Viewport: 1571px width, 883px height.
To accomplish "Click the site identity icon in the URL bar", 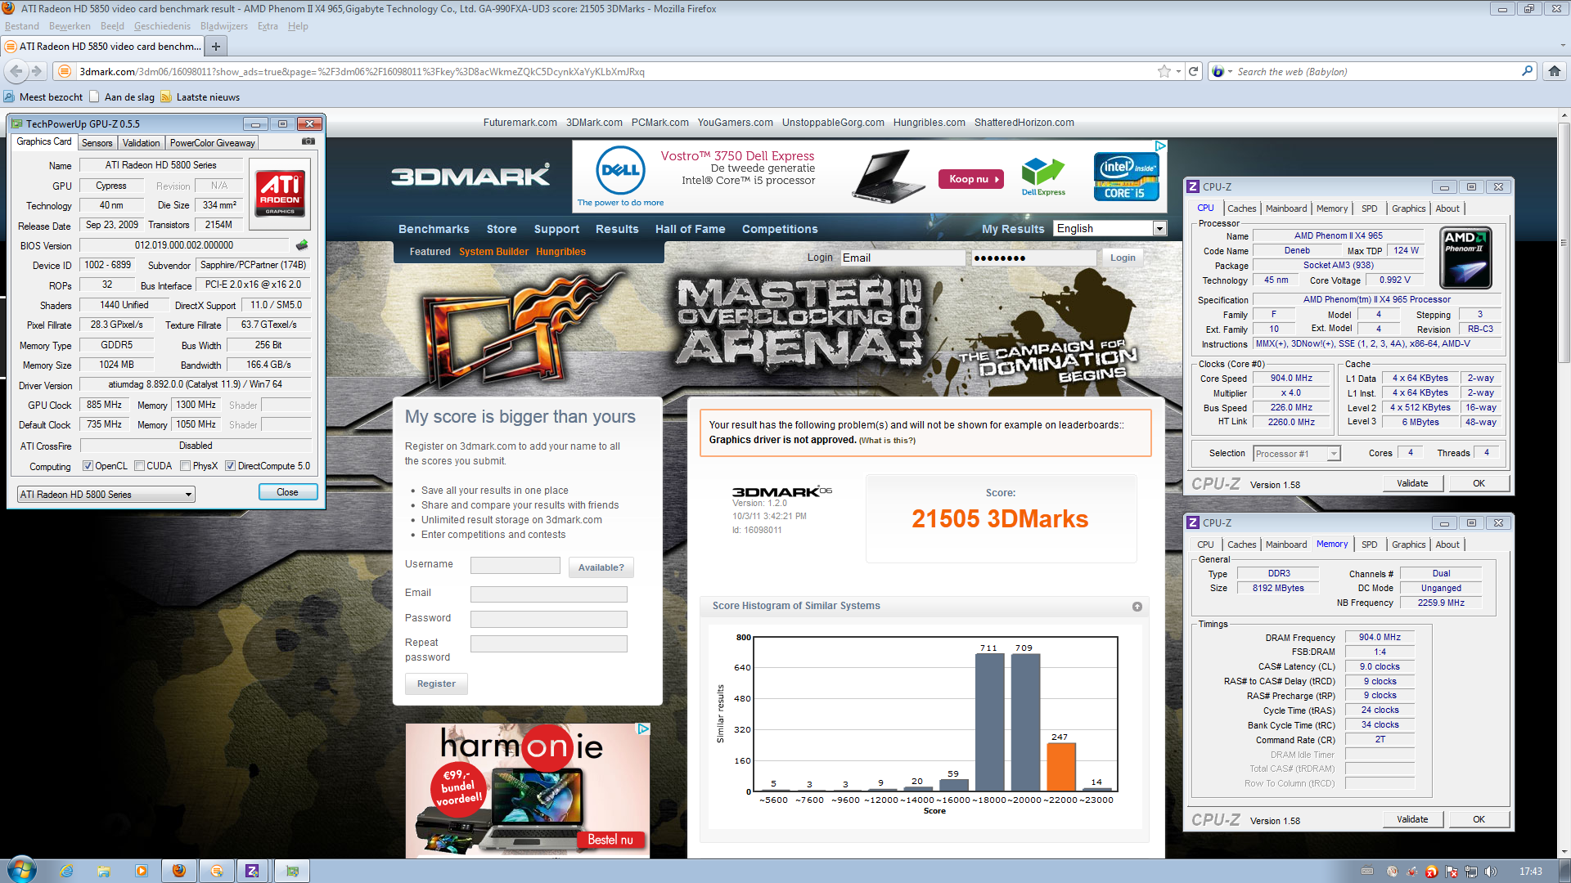I will (65, 71).
